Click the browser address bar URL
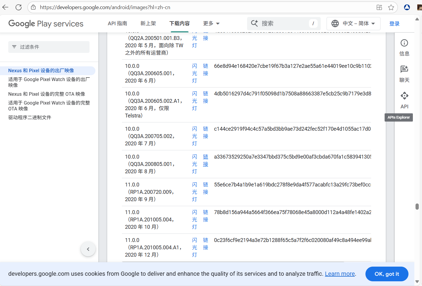 pyautogui.click(x=105, y=7)
